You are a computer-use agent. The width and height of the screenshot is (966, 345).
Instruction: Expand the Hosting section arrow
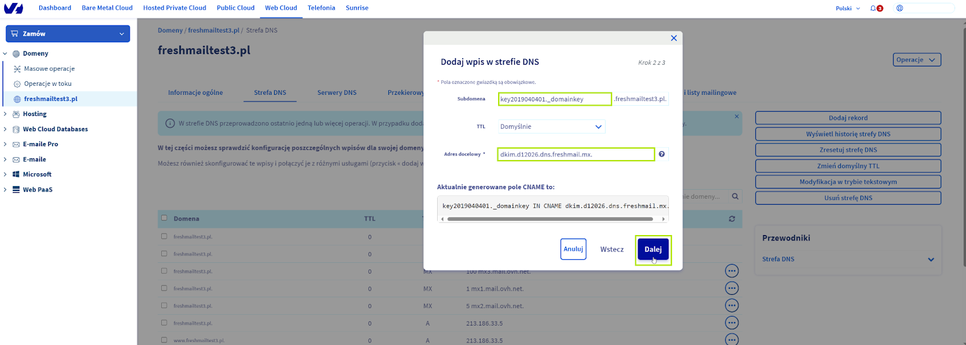coord(5,114)
